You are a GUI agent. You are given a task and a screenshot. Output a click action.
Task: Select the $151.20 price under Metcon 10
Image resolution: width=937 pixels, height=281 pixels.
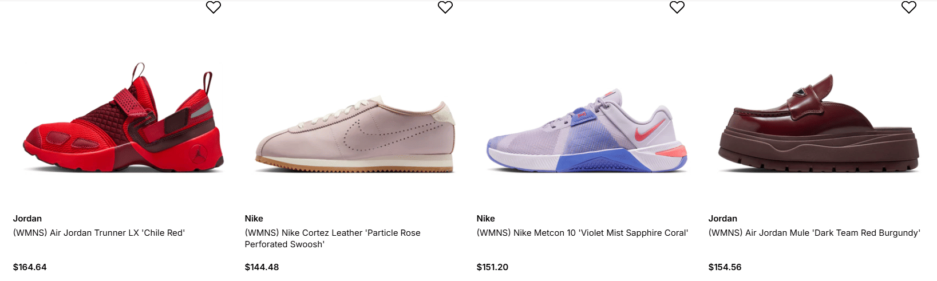click(x=493, y=267)
